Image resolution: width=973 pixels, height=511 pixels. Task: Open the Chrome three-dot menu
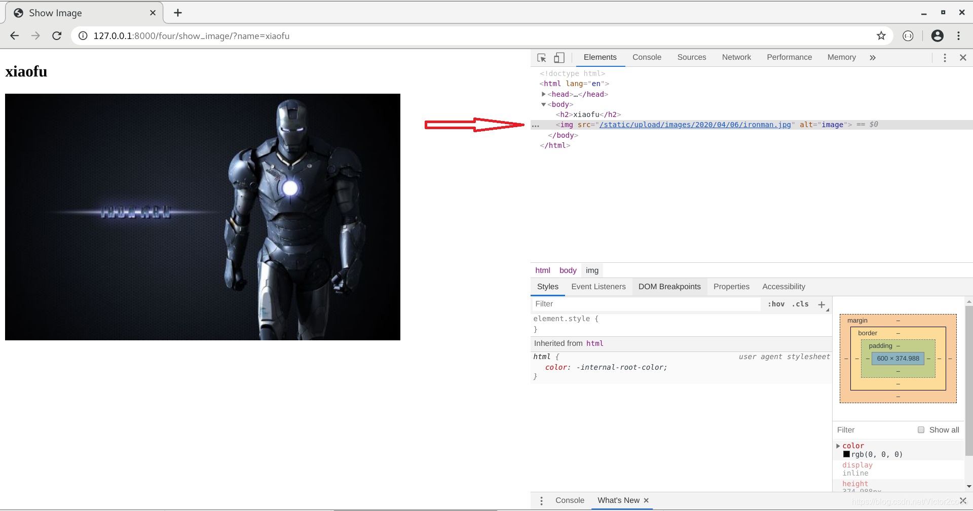[958, 35]
